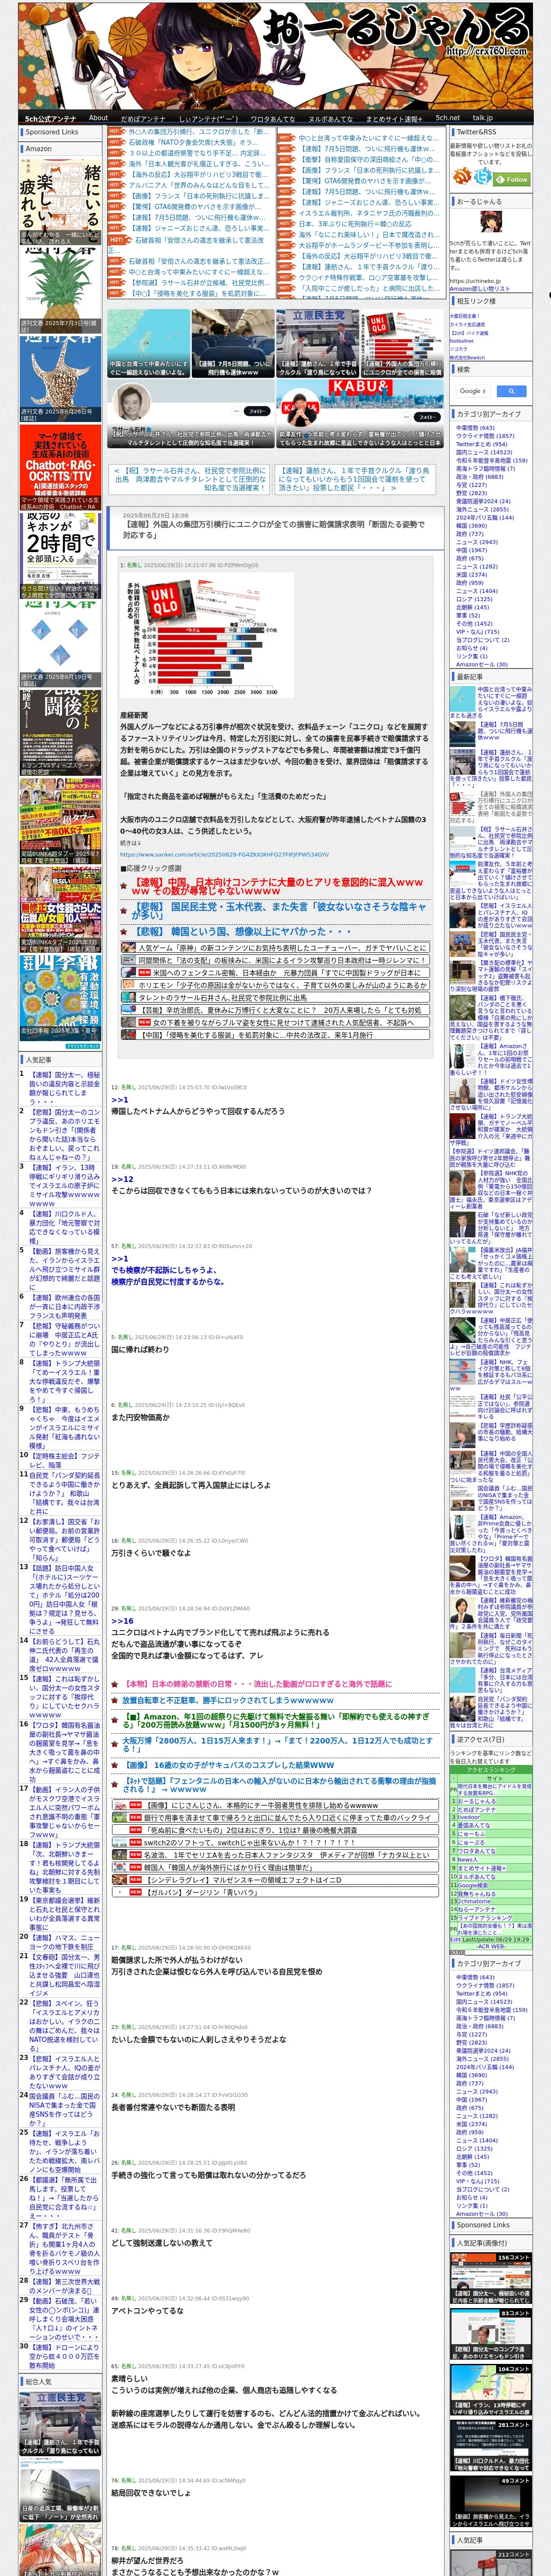Open previous article link ラサール石井さん、社民党で参院比例に出馬

[190, 479]
